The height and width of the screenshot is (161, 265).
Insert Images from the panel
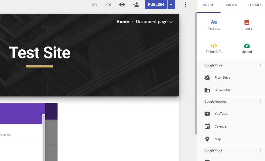(247, 25)
